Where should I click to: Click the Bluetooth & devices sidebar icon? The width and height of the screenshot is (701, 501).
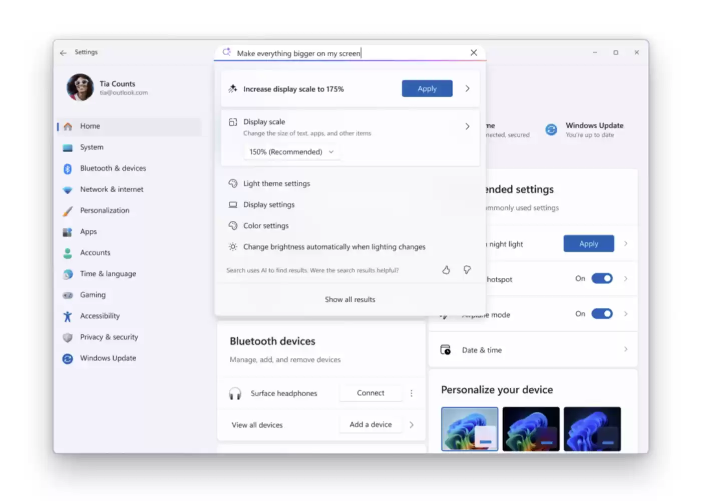coord(68,169)
